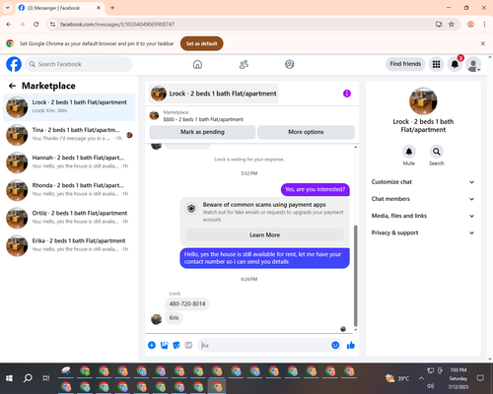This screenshot has width=493, height=394.
Task: Dismiss the Chrome default browser banner
Action: 483,43
